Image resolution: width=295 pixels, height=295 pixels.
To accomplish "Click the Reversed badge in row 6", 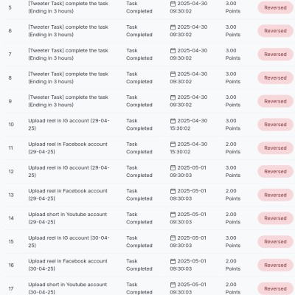I will pos(275,31).
